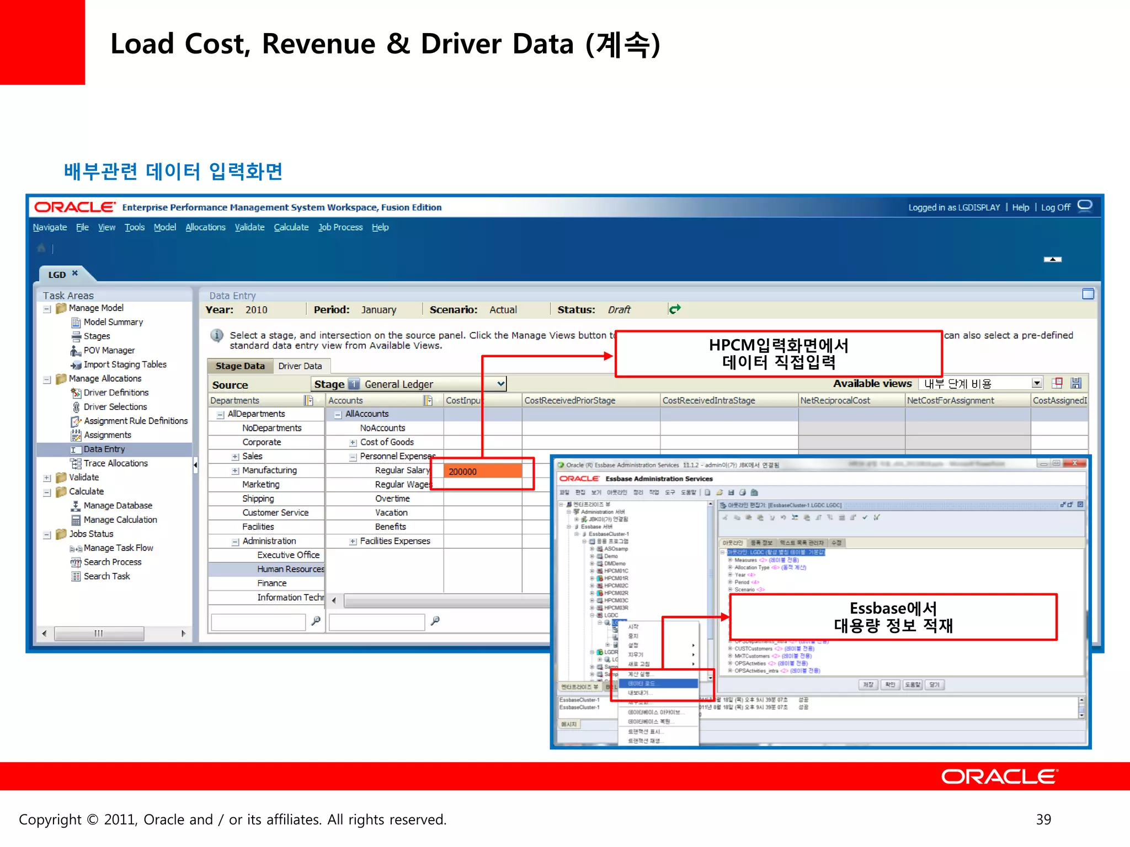Screen dimensions: 1130x847
Task: Click the speech bubble icon beside Log Off
Action: 1085,206
